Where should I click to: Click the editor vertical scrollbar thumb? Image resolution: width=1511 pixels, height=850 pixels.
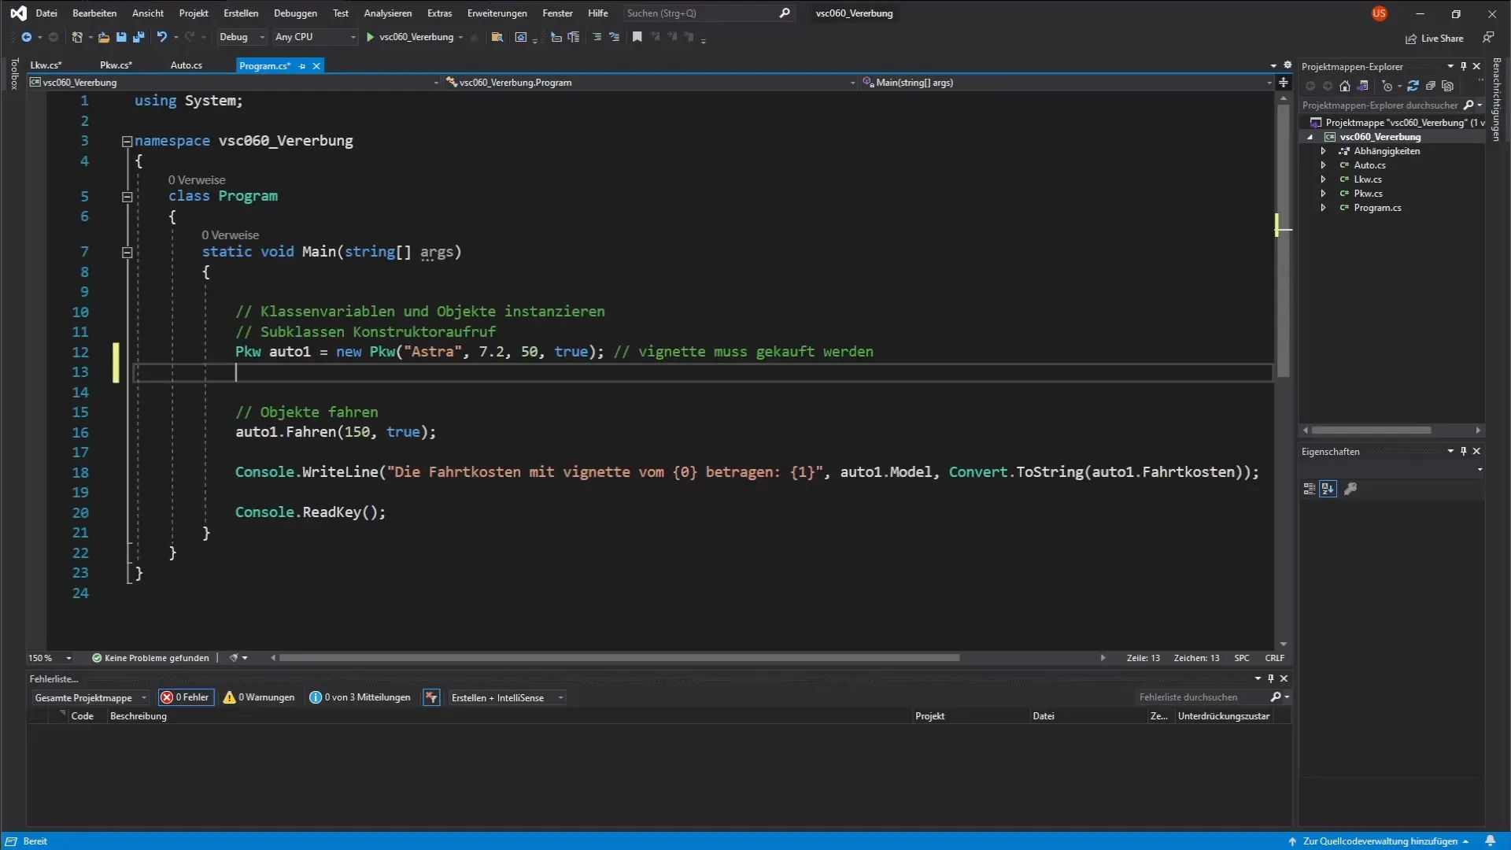pos(1284,241)
